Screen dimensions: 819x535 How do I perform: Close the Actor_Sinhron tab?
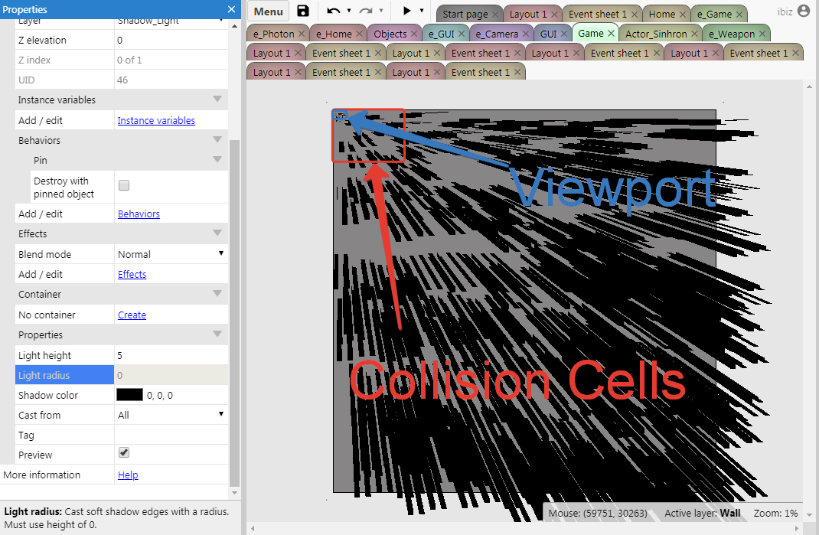[694, 34]
